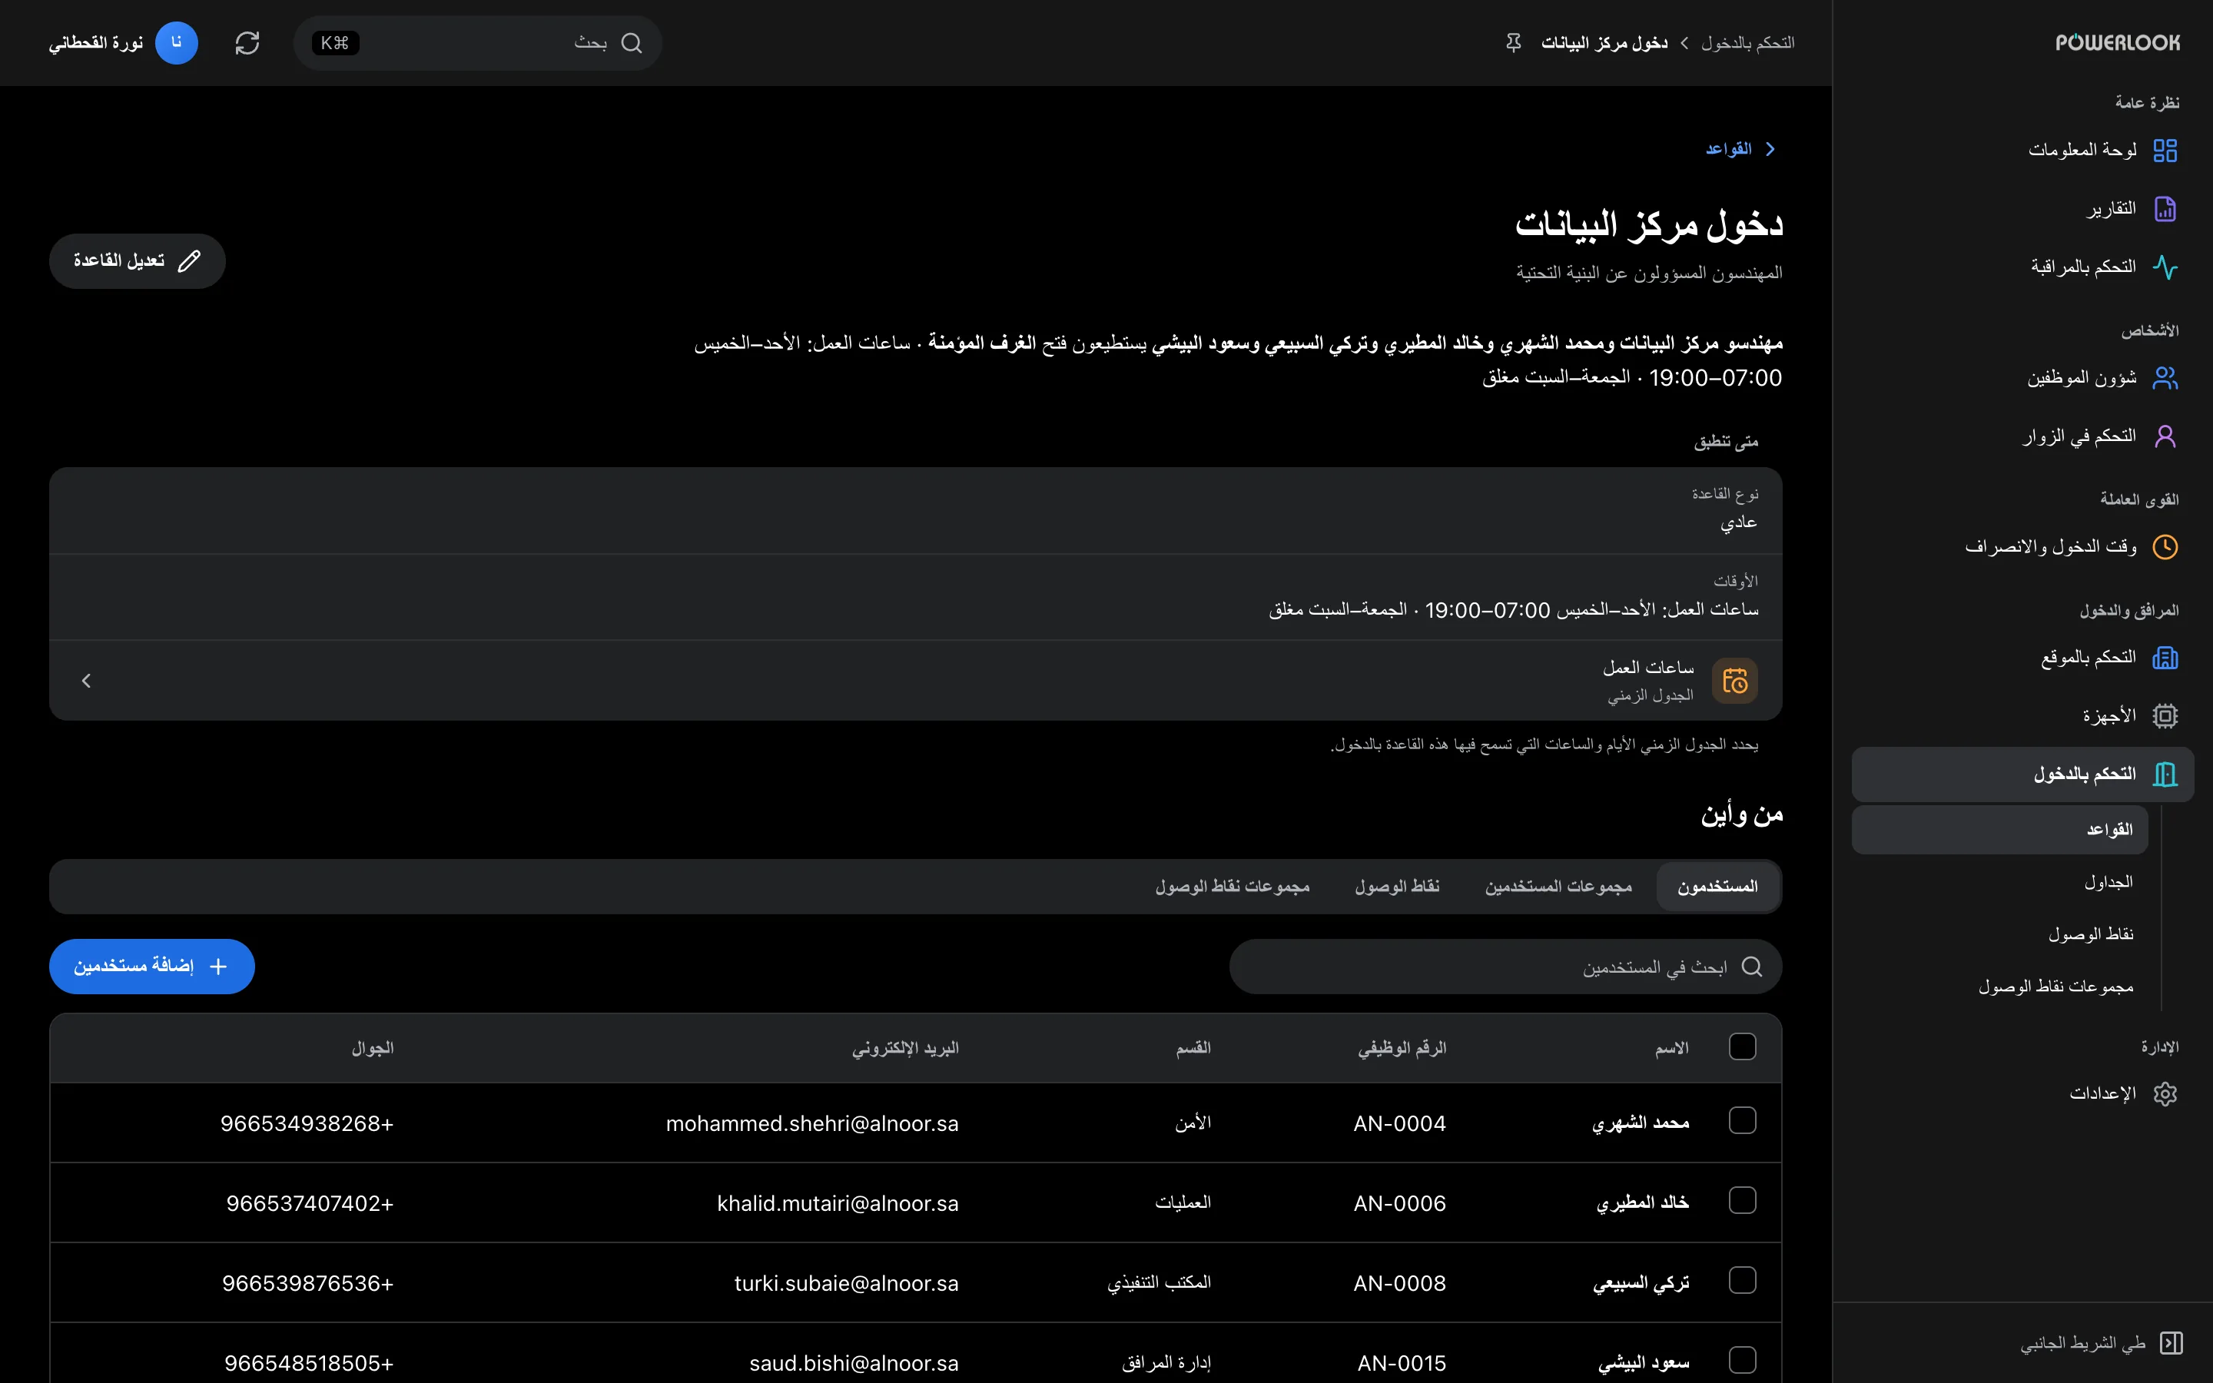Screen dimensions: 2213x1383
Task: Expand the ساعات العمل schedule row chevron
Action: click(86, 681)
